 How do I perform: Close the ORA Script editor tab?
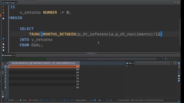tap(16, 3)
